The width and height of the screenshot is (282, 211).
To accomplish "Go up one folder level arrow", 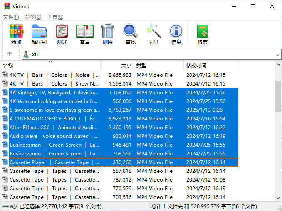I will pyautogui.click(x=10, y=54).
